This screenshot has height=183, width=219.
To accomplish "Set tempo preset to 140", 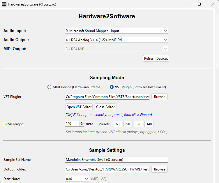I will (149, 124).
